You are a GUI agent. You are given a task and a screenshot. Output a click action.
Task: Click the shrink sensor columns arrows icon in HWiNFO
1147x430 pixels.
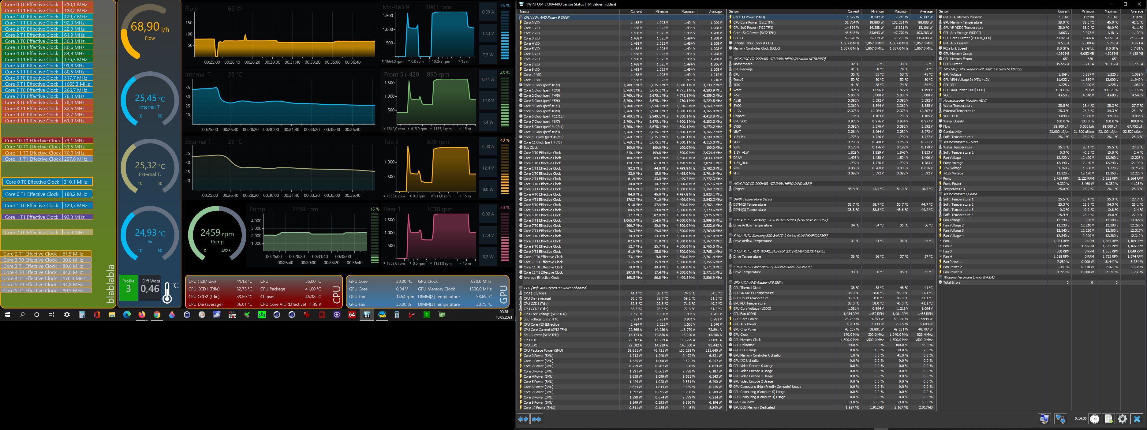coord(537,419)
